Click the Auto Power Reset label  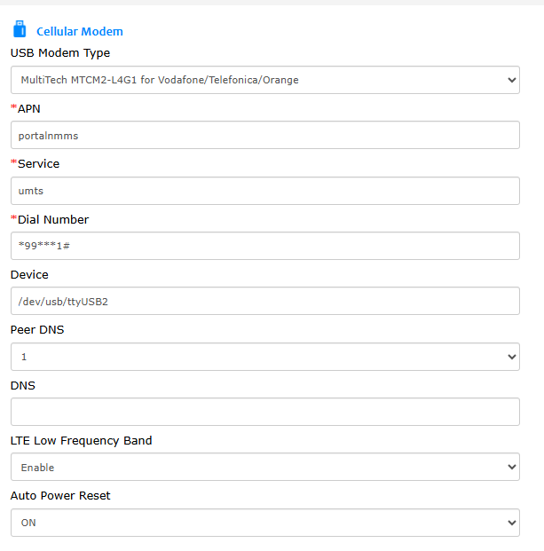tap(60, 496)
